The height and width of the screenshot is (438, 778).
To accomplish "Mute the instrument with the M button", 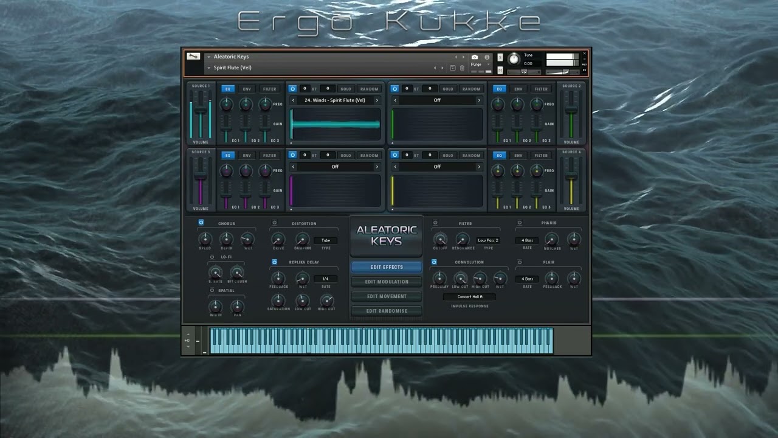I will [x=500, y=69].
